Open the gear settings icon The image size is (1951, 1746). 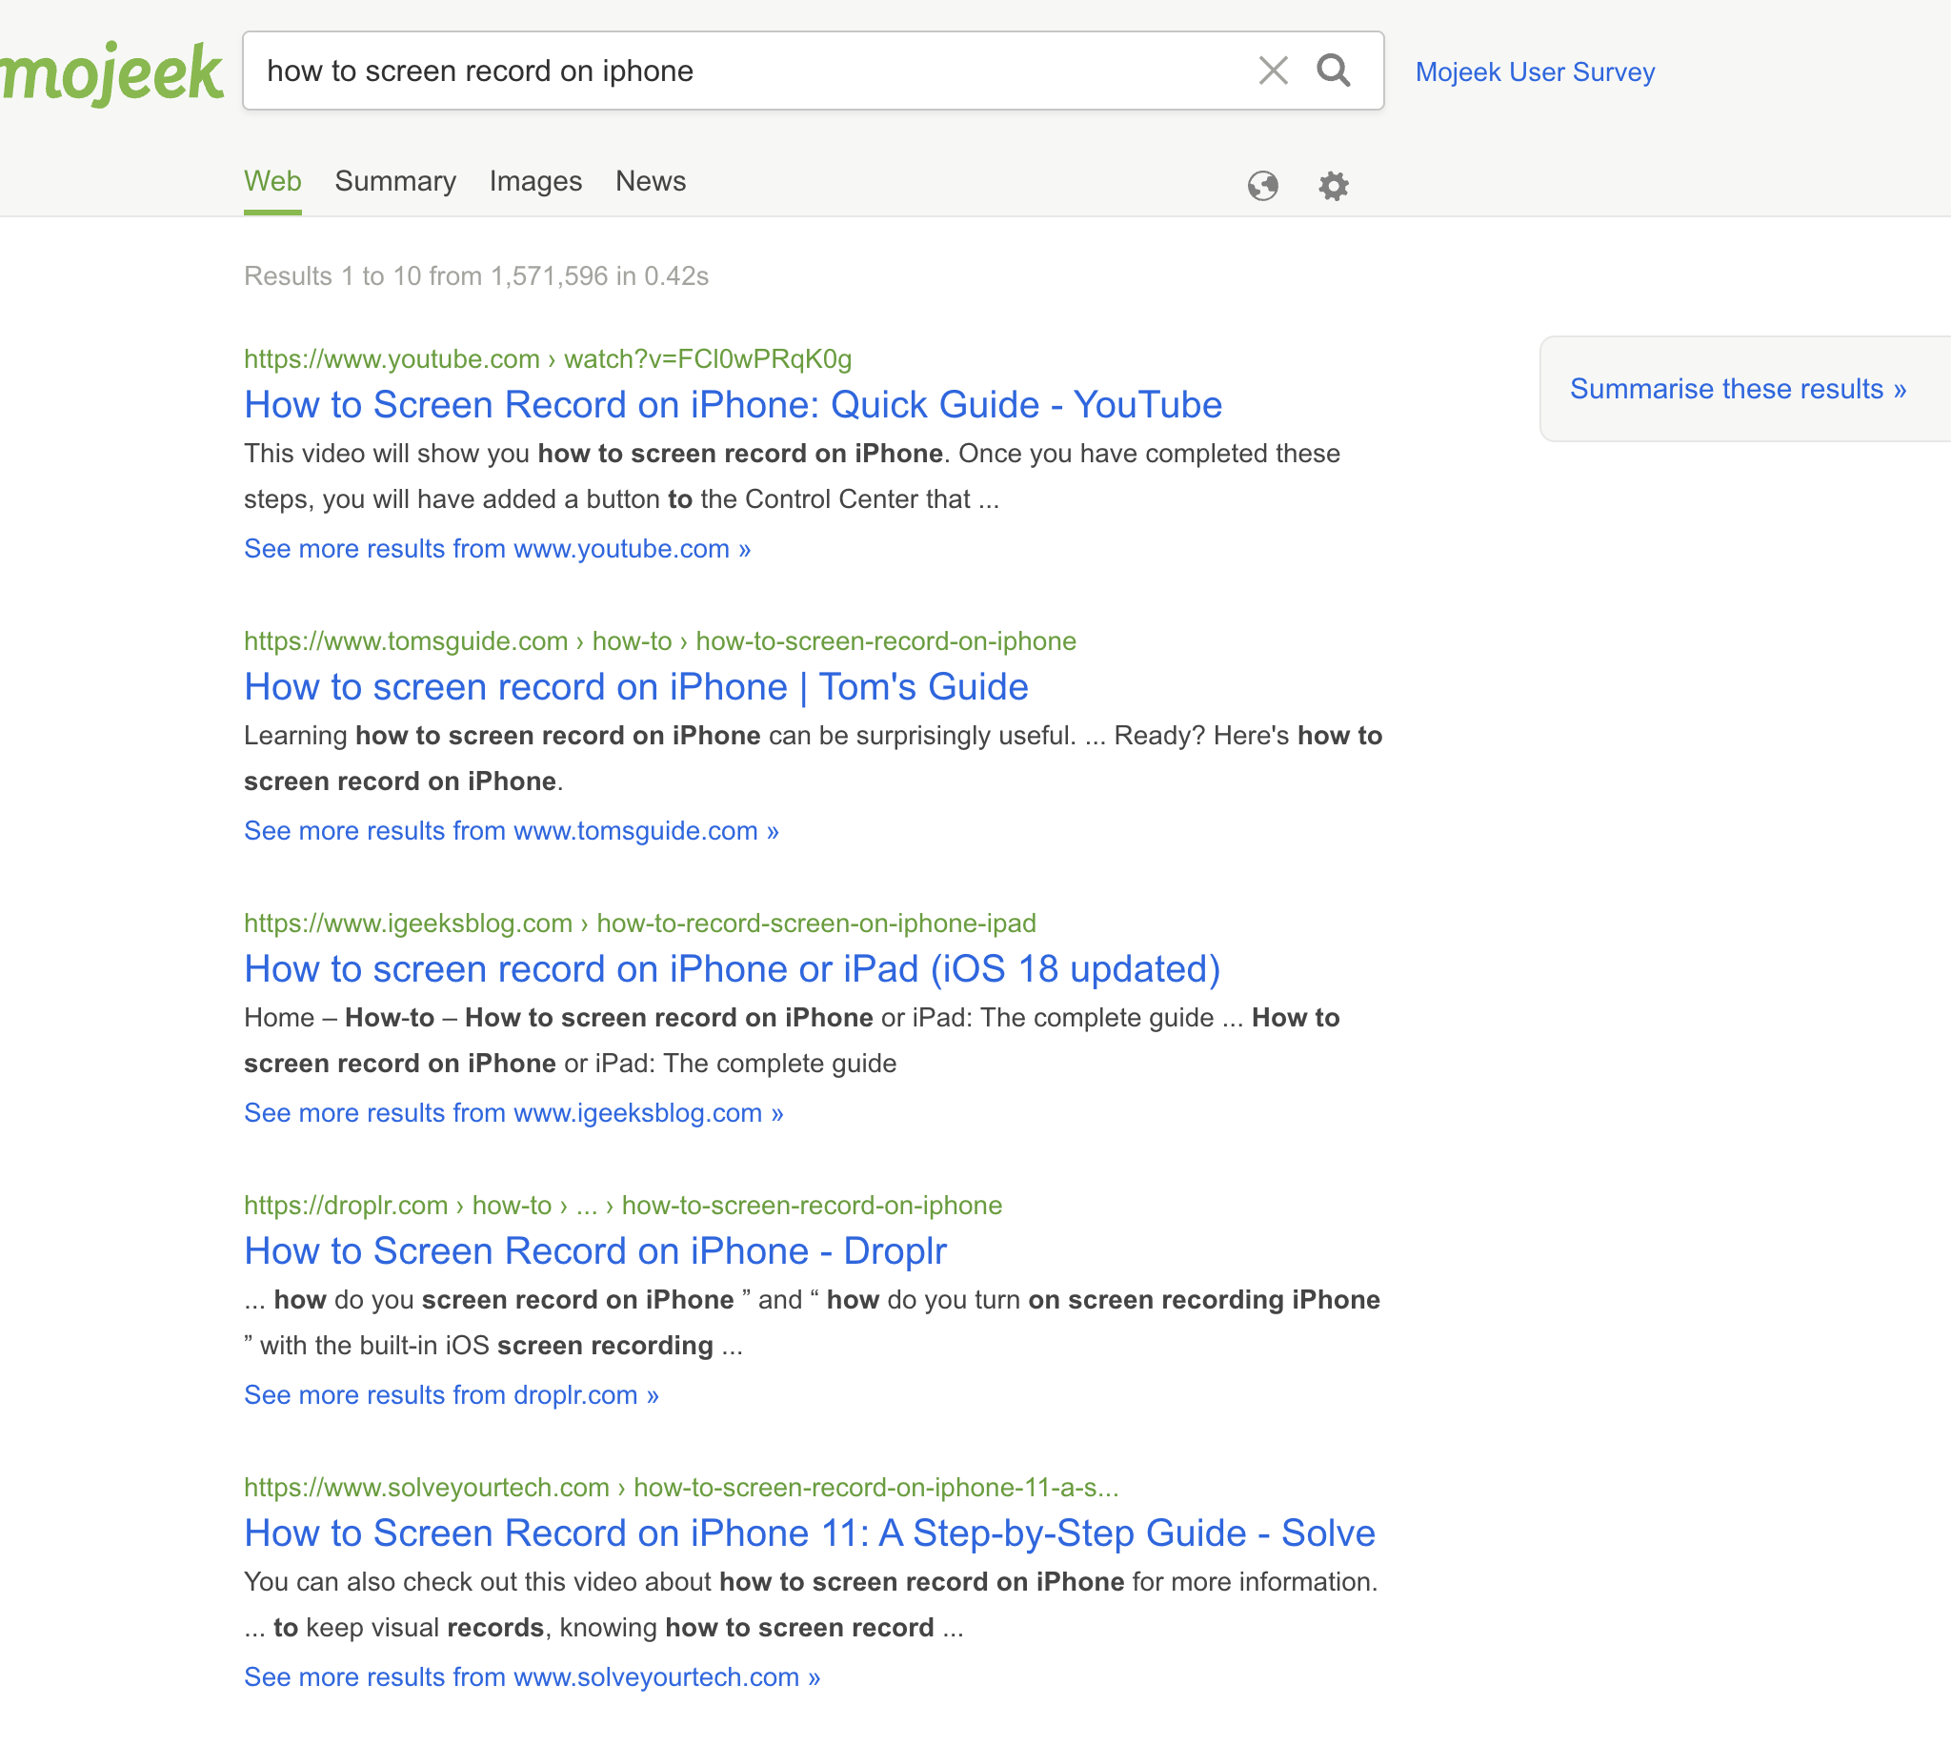coord(1333,185)
